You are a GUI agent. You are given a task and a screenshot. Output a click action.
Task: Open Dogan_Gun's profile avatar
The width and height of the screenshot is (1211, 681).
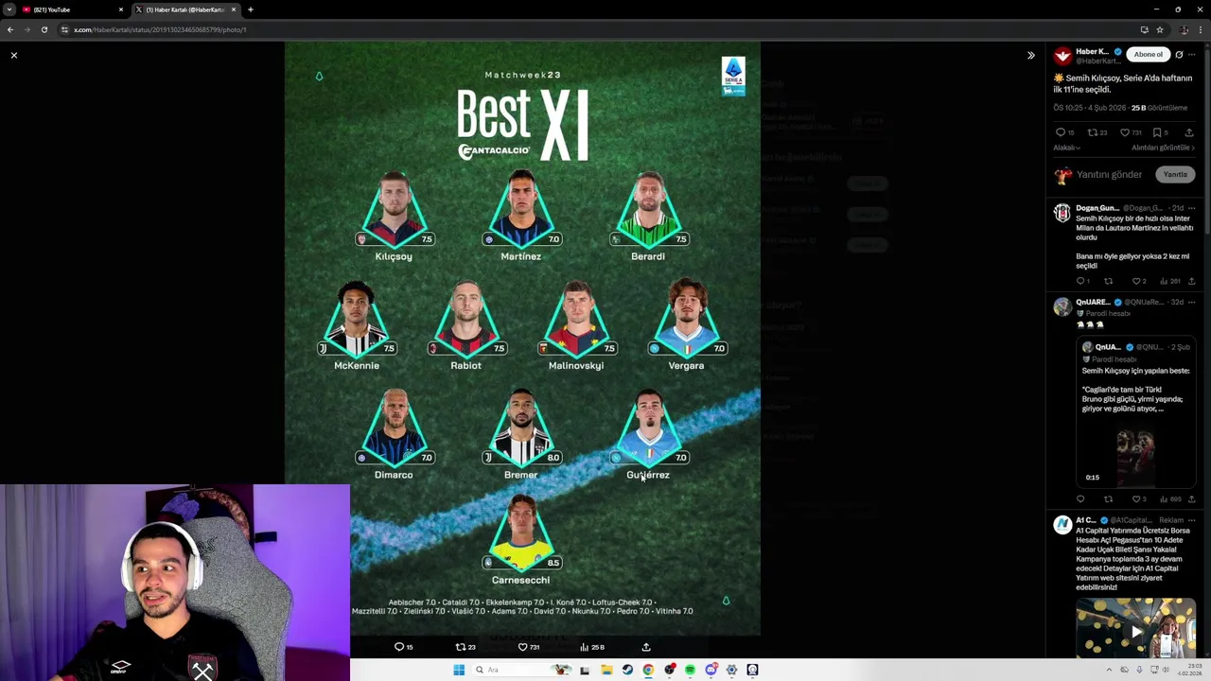pyautogui.click(x=1062, y=213)
